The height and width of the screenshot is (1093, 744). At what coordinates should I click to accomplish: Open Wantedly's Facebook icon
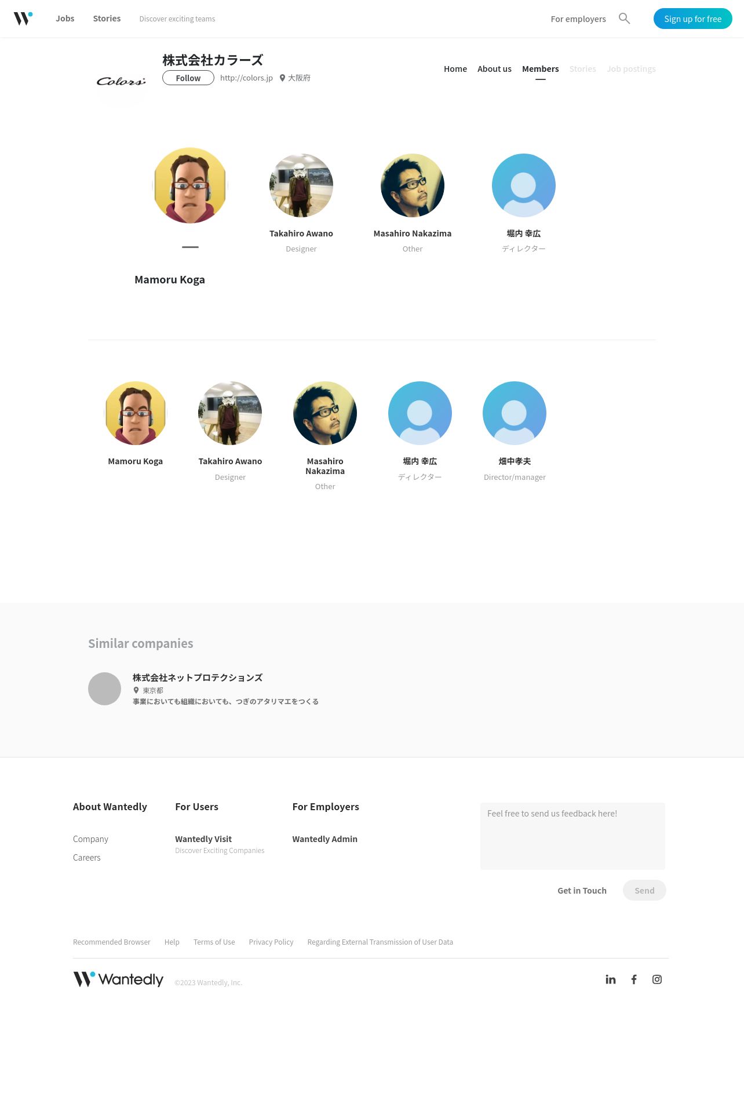[x=634, y=979]
